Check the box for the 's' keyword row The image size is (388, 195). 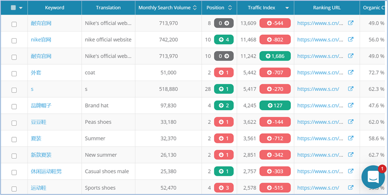tap(14, 90)
